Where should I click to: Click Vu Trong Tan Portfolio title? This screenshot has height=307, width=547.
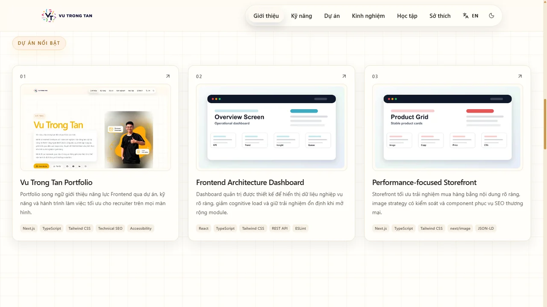56,182
